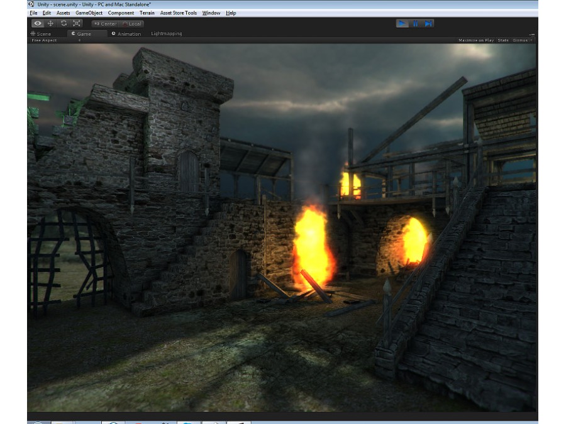Image resolution: width=566 pixels, height=424 pixels.
Task: Click the Step frame button
Action: pos(428,23)
